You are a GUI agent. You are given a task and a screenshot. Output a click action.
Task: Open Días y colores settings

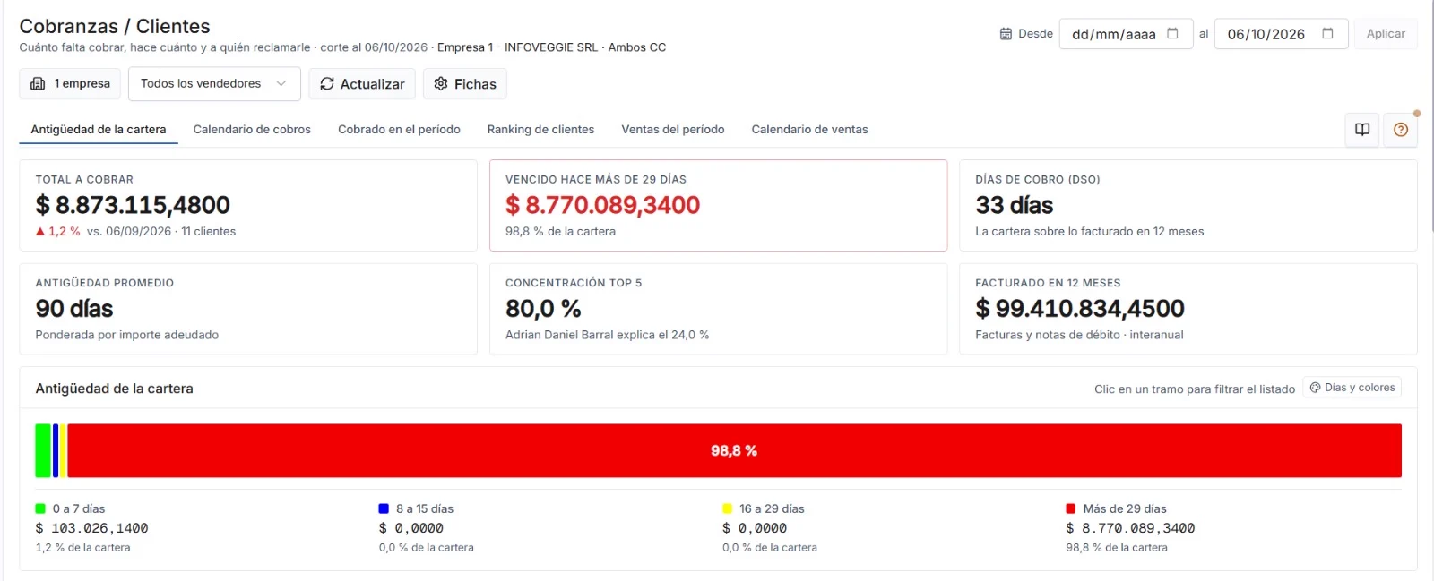[x=1352, y=388]
